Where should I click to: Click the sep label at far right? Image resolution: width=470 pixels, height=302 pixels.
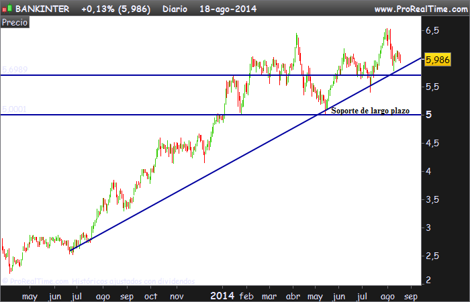[411, 297]
